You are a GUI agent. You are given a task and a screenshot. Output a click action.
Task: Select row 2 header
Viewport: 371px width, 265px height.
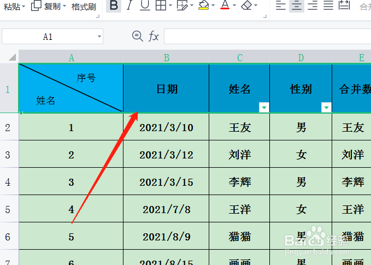click(x=9, y=127)
